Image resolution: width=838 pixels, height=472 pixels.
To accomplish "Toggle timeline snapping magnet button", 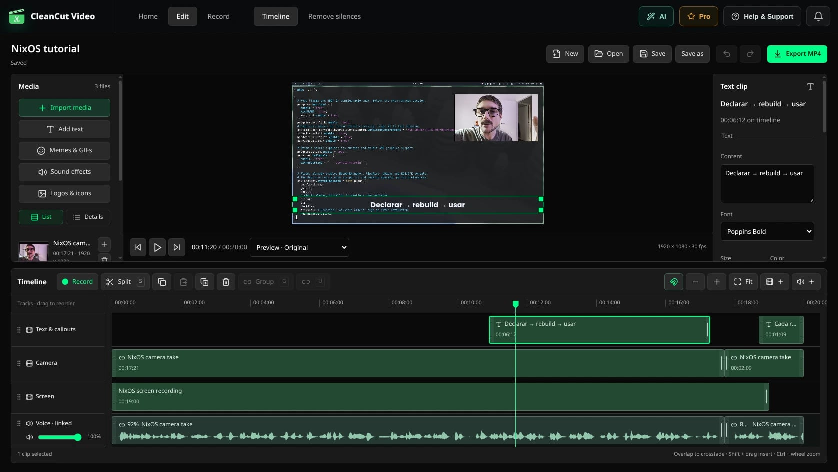I will [674, 282].
